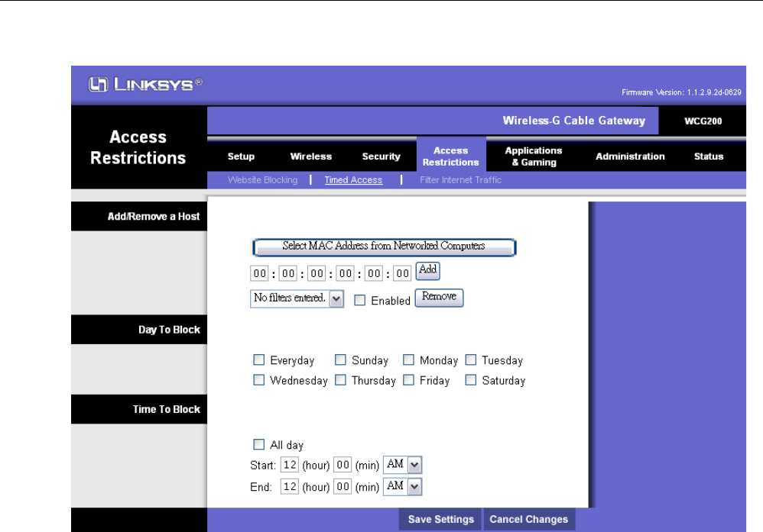Select the Access Restrictions tab
Viewport: 763px width, 532px height.
450,156
